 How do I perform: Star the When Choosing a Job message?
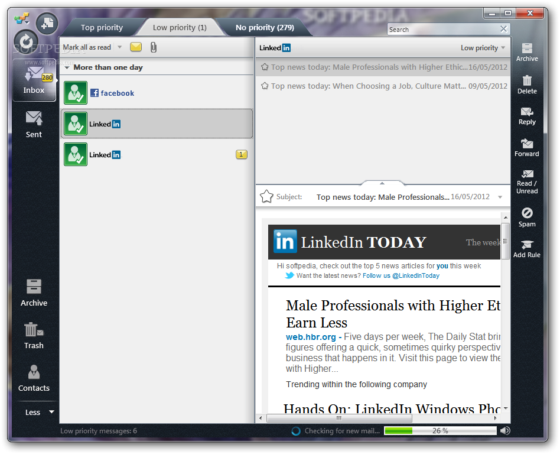(265, 86)
